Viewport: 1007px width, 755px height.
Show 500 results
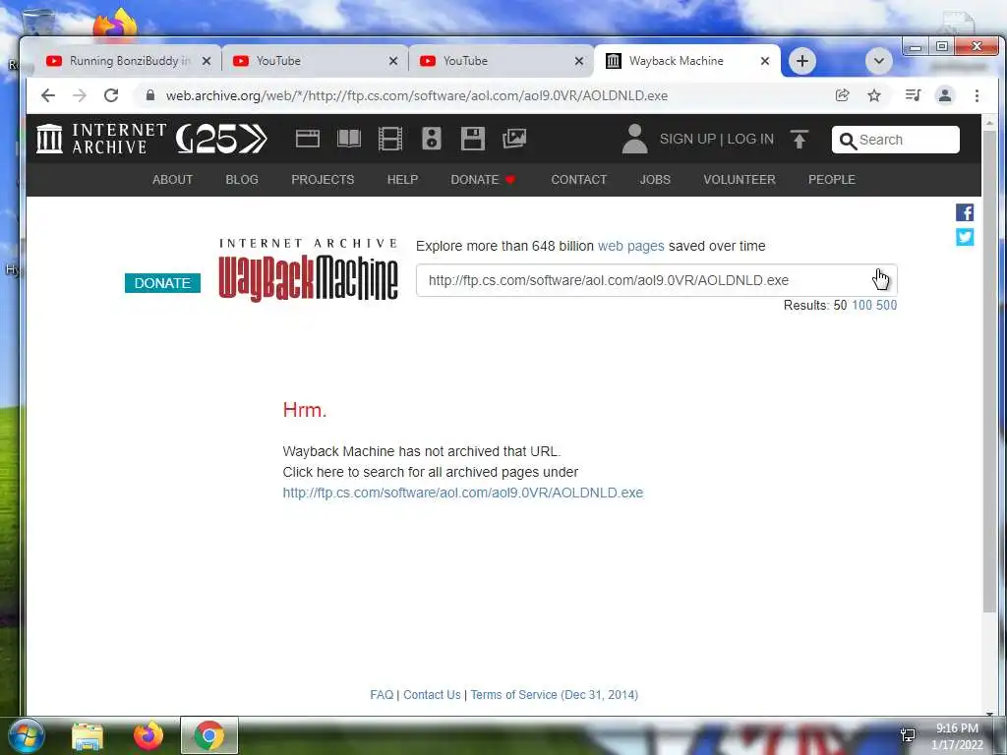coord(886,306)
